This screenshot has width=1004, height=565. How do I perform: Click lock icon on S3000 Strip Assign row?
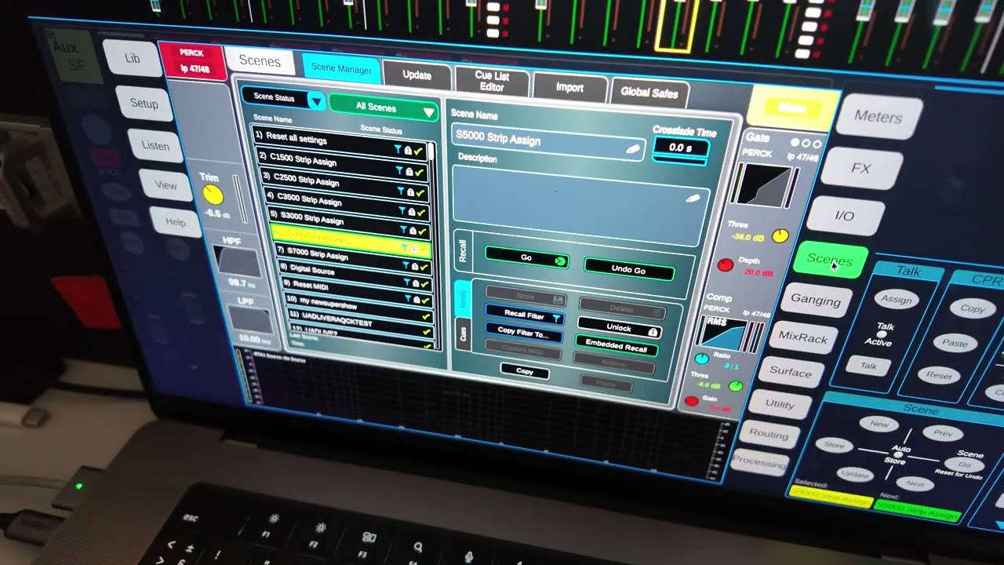click(x=414, y=231)
